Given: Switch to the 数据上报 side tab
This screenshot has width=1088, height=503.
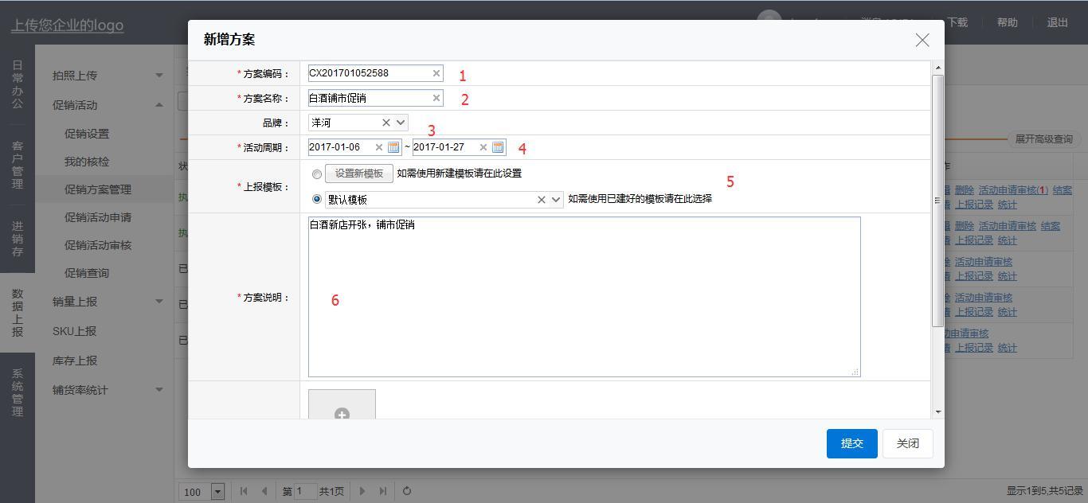Looking at the screenshot, I should click(18, 313).
